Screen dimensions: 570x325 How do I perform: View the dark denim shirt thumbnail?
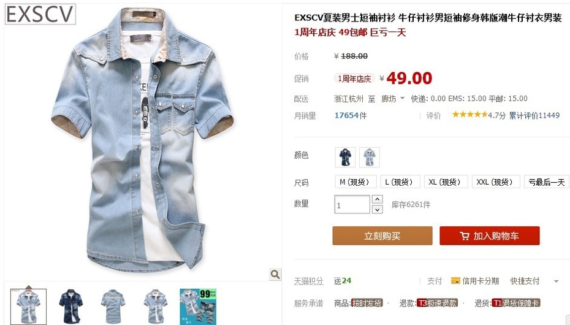(x=70, y=307)
